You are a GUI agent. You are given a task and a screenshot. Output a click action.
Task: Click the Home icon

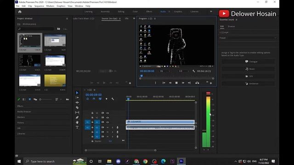(20, 11)
